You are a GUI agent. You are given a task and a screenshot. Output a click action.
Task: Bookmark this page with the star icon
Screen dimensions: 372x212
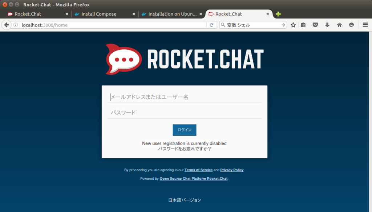(293, 25)
